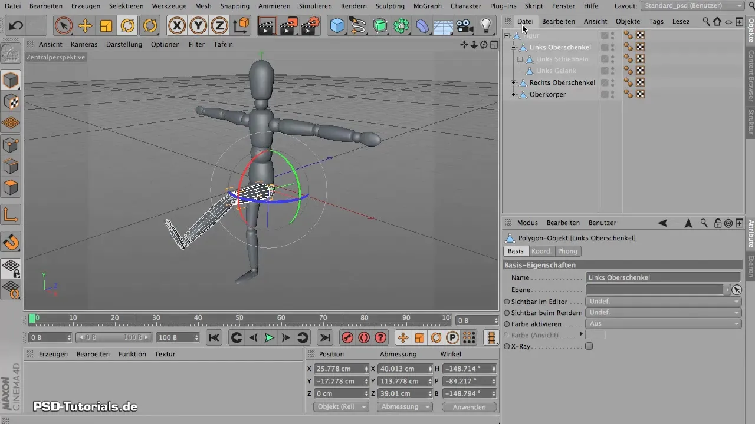Open the spline pen tool group
Screen dimensions: 755x424
(x=358, y=26)
